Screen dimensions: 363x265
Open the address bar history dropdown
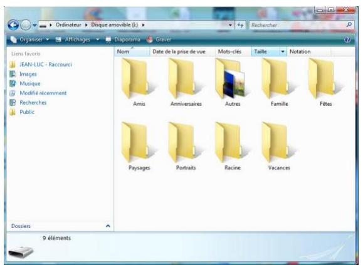[x=230, y=25]
